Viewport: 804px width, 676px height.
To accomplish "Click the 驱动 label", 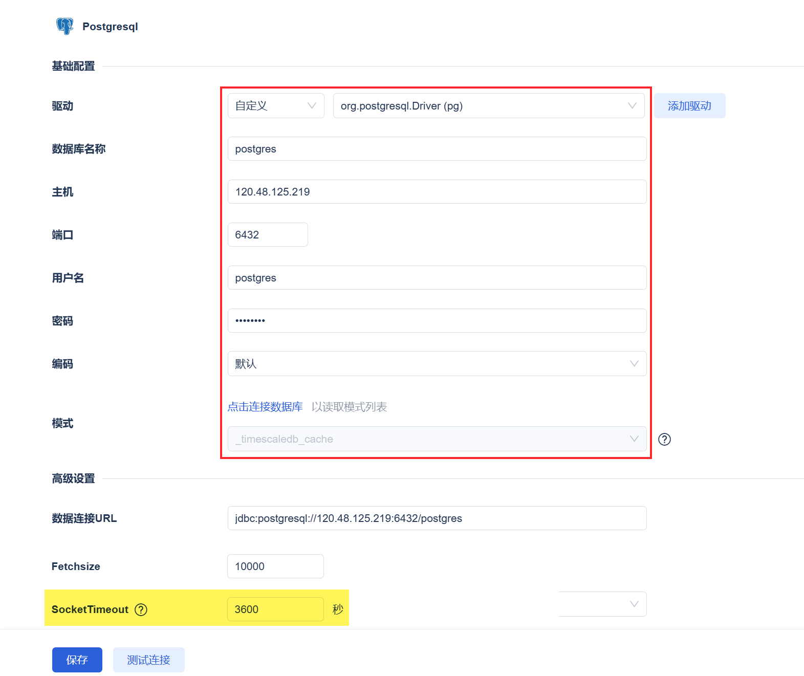I will 62,106.
